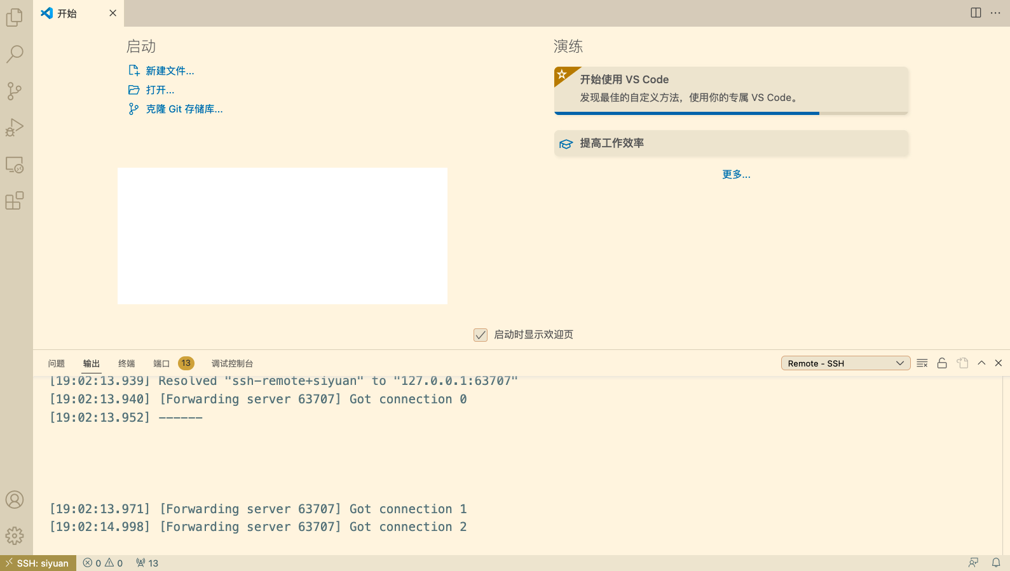
Task: Click log line 'Got connection 1'
Action: [x=258, y=509]
